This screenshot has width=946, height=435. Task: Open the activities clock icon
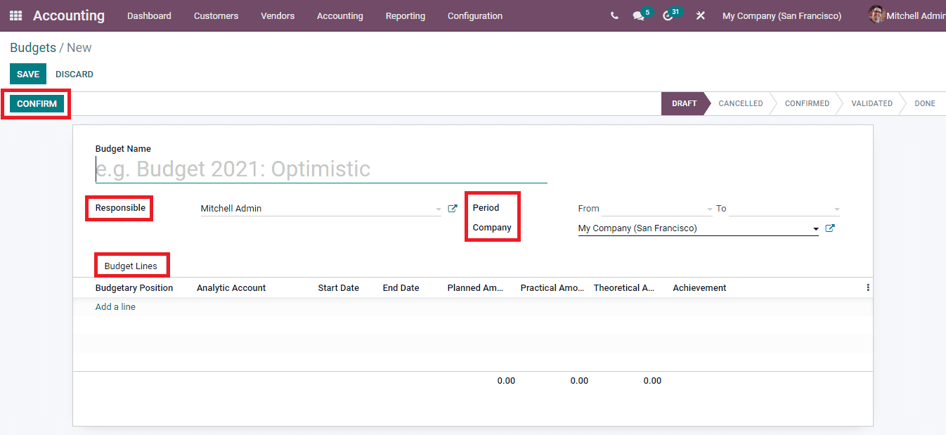click(x=668, y=15)
